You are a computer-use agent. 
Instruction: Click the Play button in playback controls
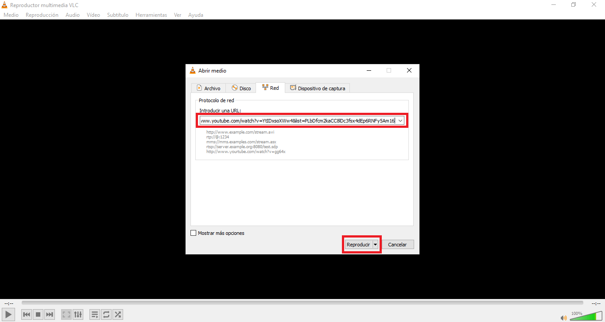[x=9, y=314]
